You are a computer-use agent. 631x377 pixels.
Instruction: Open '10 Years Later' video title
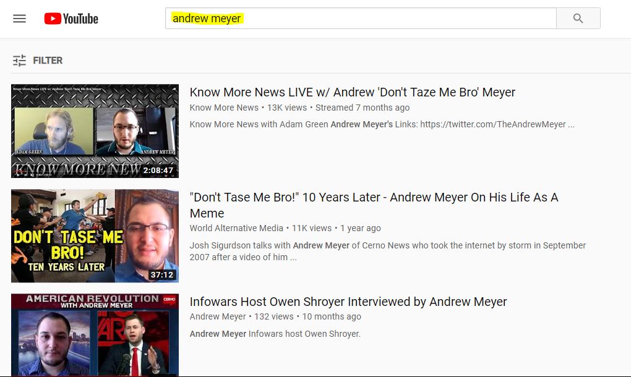tap(374, 205)
